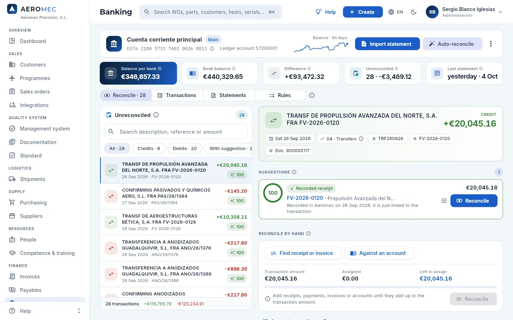Select the With suggestion filter chip

click(228, 148)
